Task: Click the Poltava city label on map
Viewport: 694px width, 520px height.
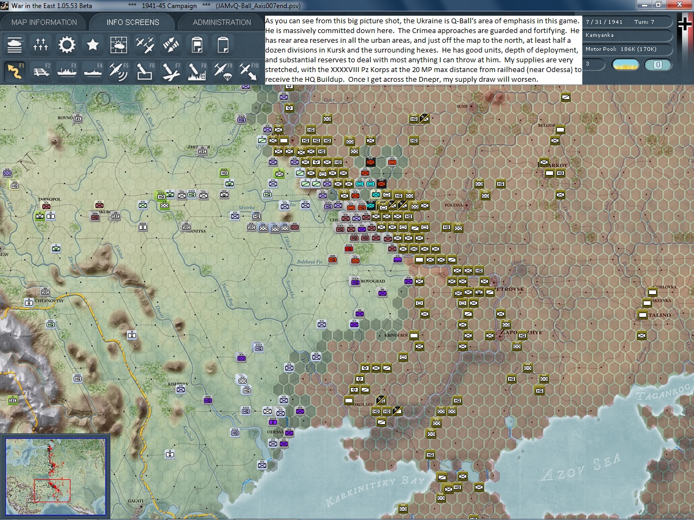Action: [453, 205]
